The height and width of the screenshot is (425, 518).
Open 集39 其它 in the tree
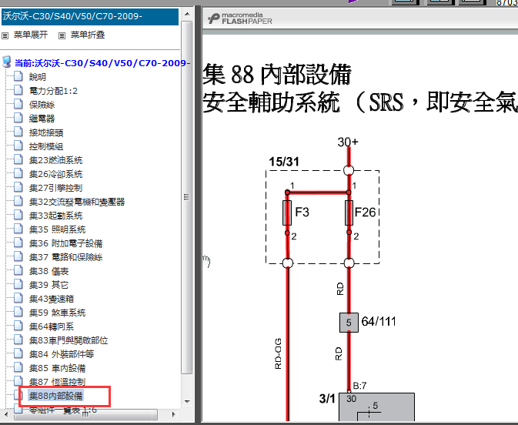pyautogui.click(x=48, y=285)
